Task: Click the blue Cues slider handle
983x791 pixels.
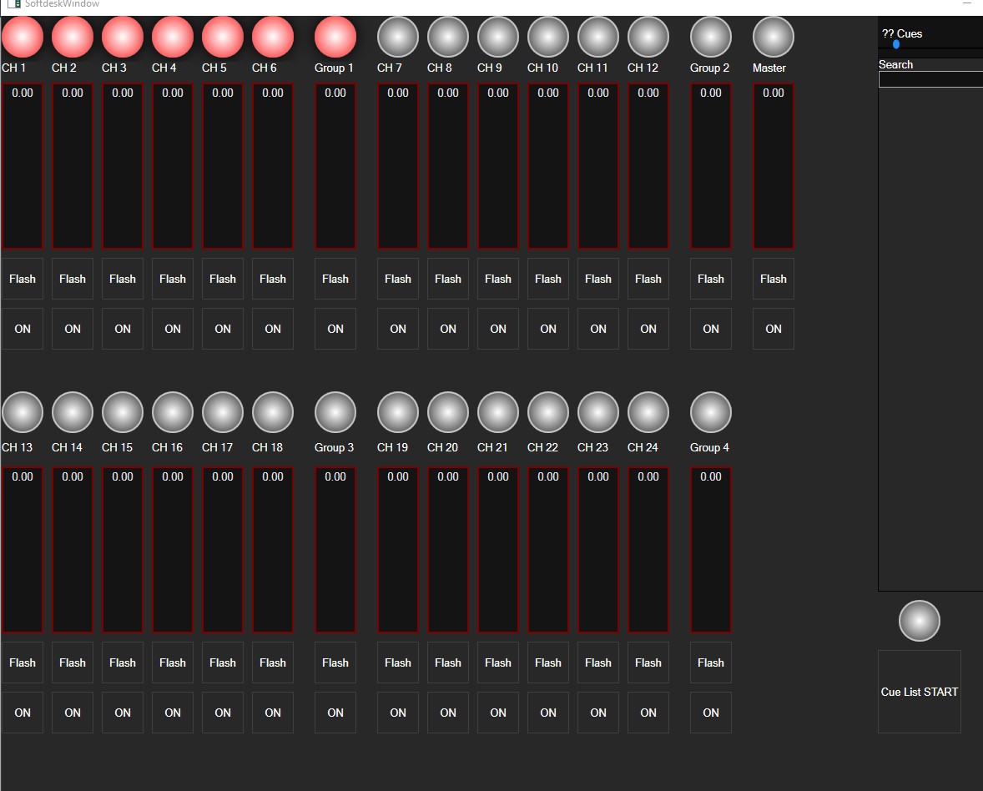Action: point(896,44)
